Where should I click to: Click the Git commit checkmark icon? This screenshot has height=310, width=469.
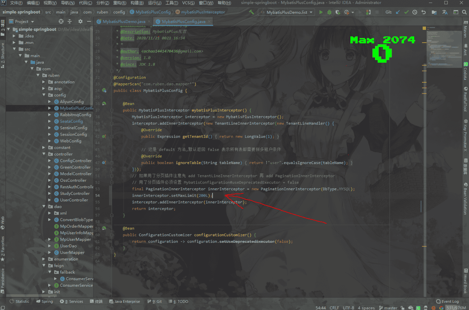(406, 12)
